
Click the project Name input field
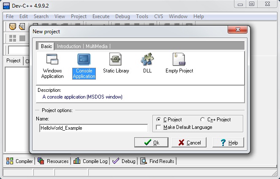(93, 128)
